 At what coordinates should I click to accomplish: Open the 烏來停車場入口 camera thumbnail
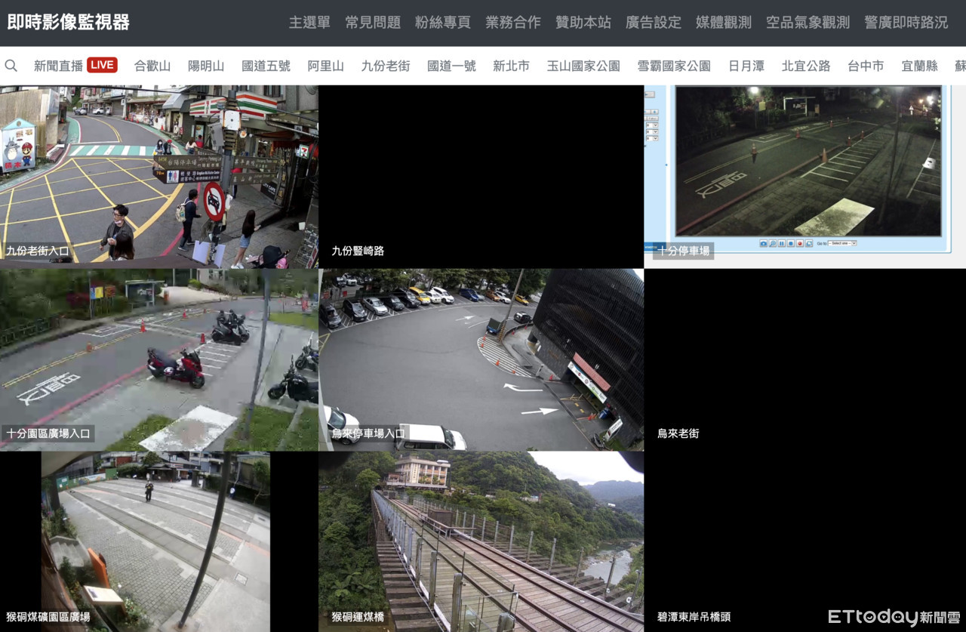click(481, 359)
